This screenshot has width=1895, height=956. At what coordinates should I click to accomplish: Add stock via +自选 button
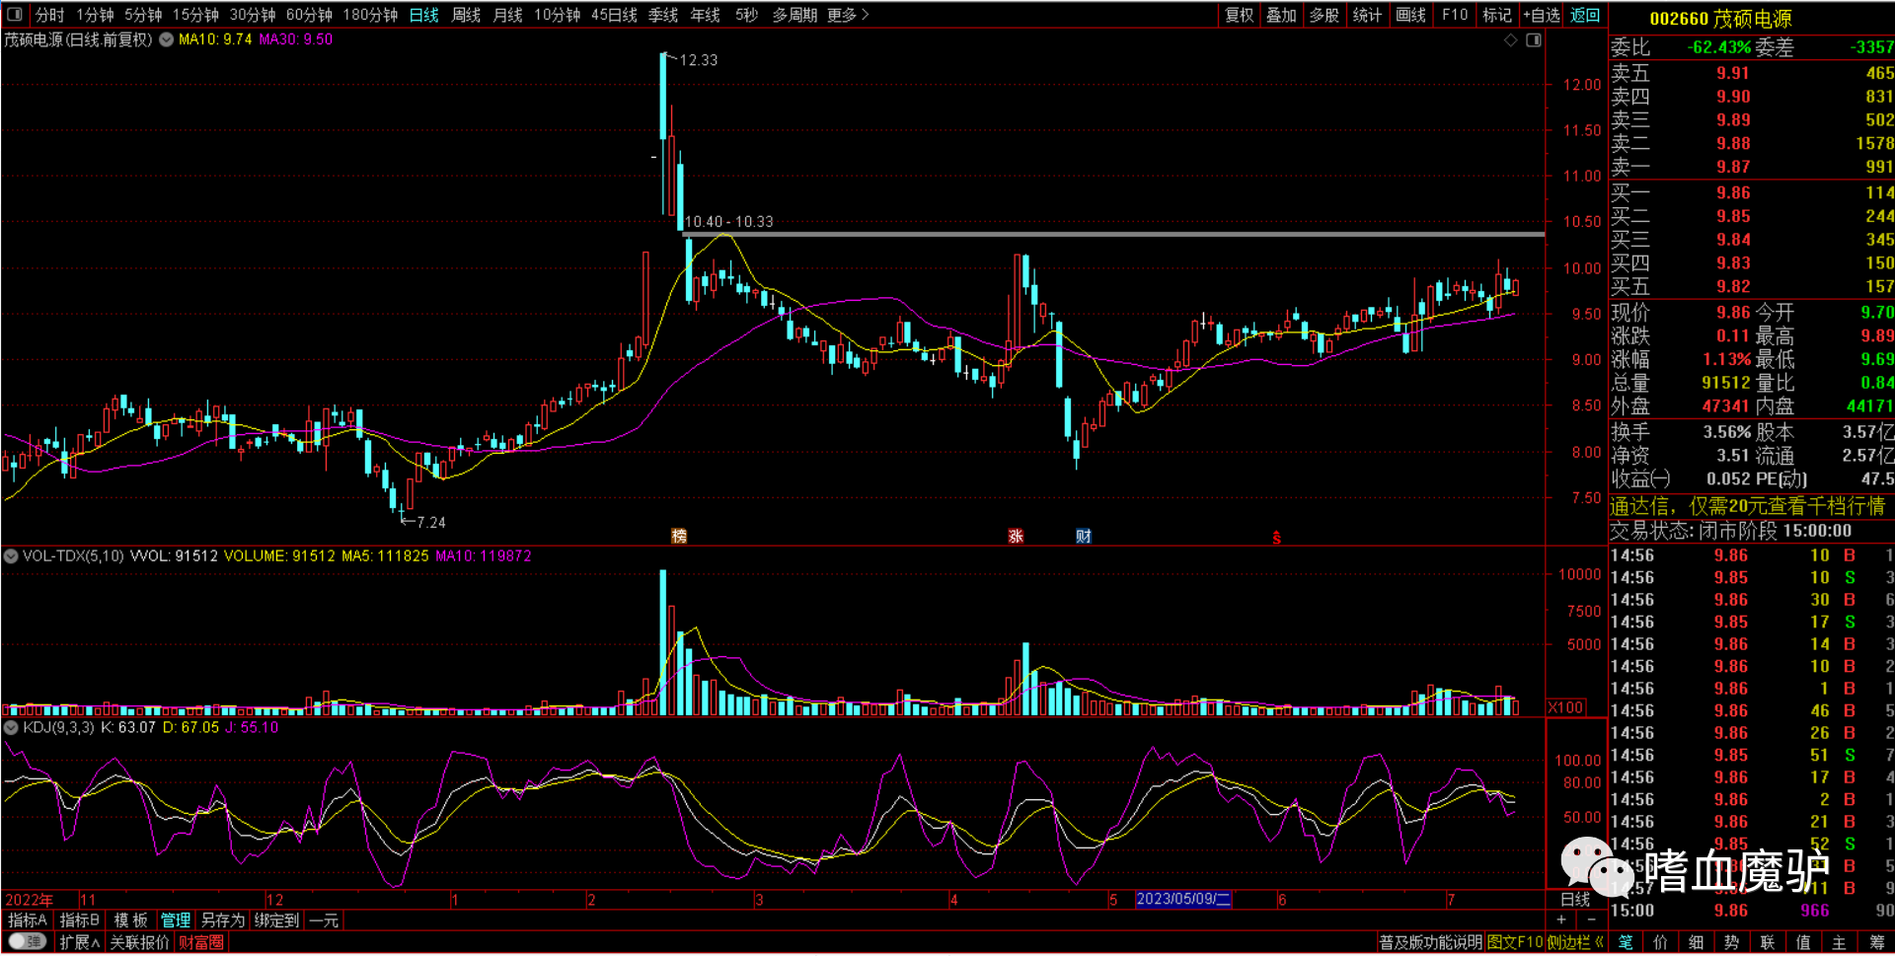(x=1542, y=15)
